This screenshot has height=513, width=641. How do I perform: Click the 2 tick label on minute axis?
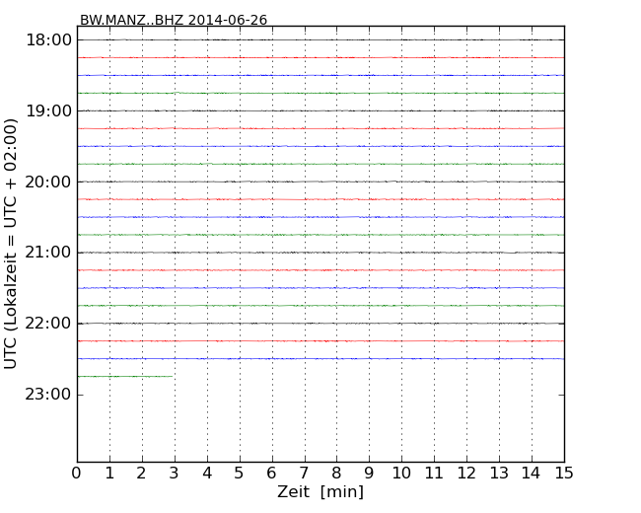142,473
